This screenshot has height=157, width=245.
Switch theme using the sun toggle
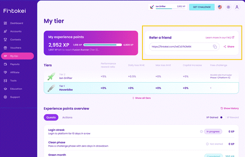[x=229, y=7]
